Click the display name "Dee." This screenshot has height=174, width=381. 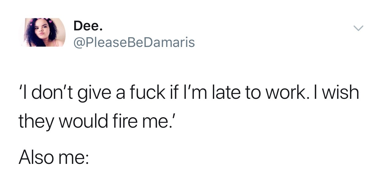[x=88, y=26]
